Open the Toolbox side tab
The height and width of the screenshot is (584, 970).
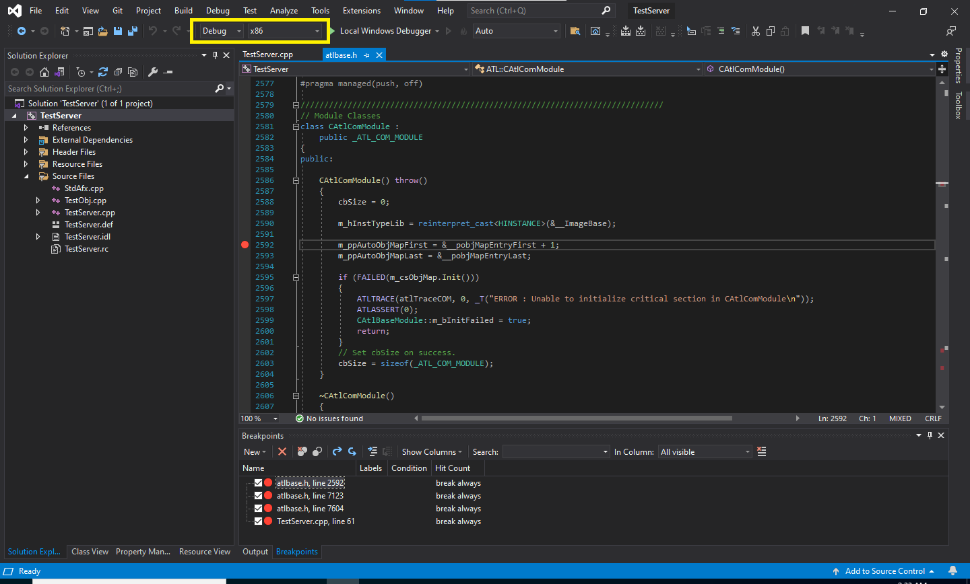pyautogui.click(x=959, y=106)
